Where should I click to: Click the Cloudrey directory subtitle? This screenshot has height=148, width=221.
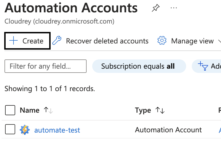[x=59, y=21]
